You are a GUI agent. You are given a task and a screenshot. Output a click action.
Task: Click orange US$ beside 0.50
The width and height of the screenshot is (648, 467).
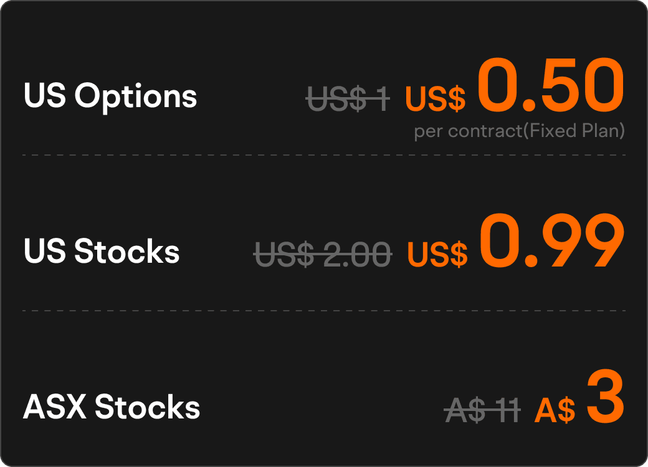point(435,98)
